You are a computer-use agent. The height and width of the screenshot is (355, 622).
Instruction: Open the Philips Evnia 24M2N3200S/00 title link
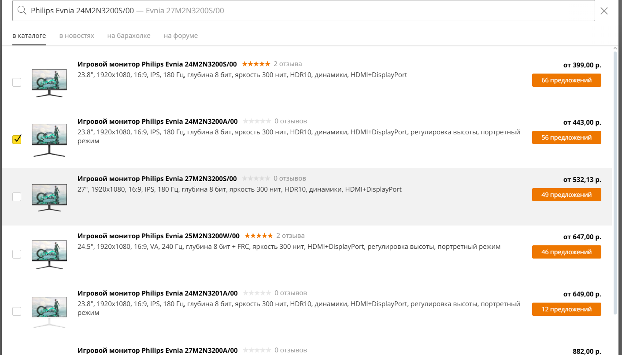(157, 64)
